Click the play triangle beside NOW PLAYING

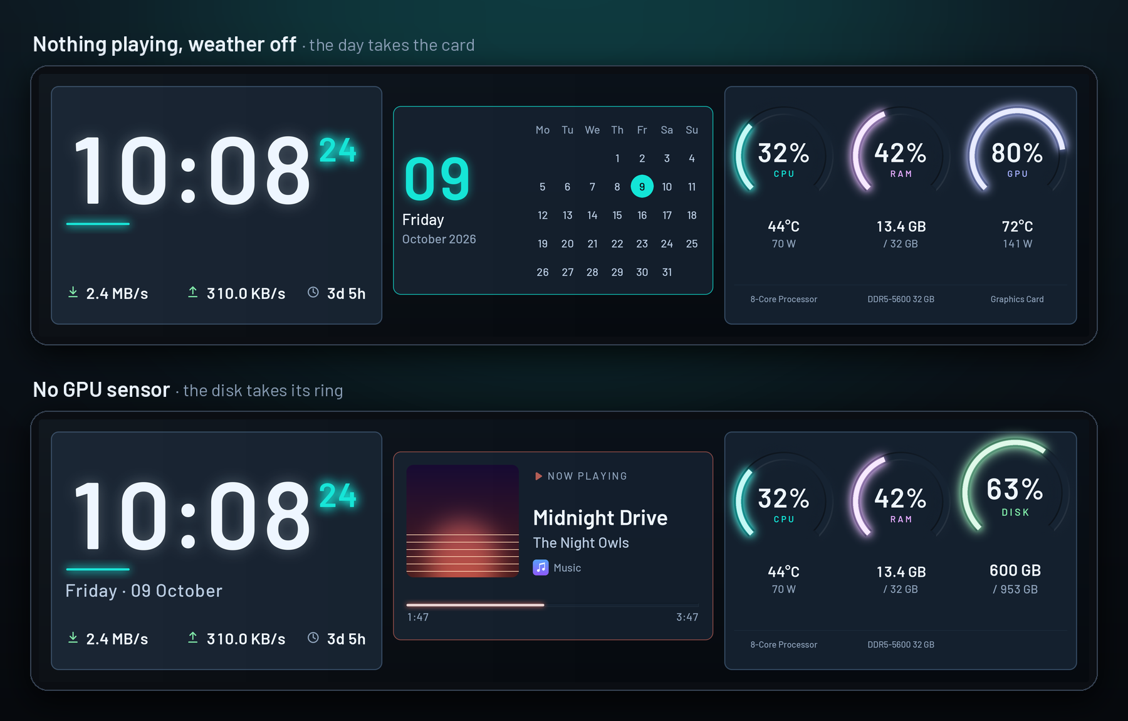click(x=538, y=476)
